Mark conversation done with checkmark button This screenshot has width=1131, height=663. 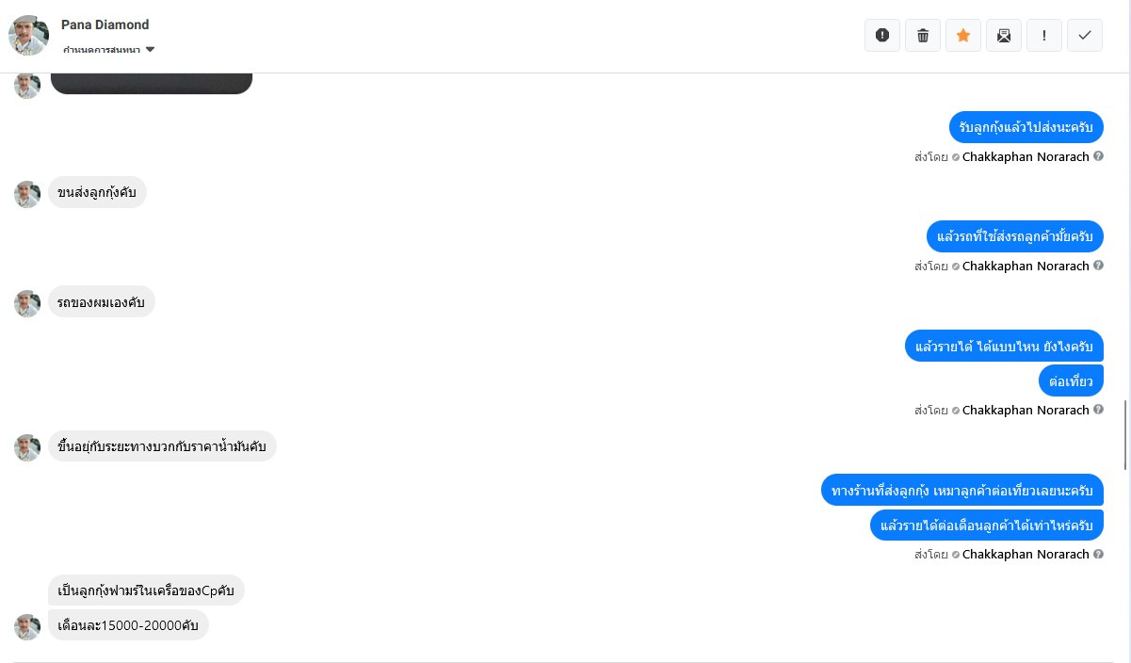click(1085, 35)
